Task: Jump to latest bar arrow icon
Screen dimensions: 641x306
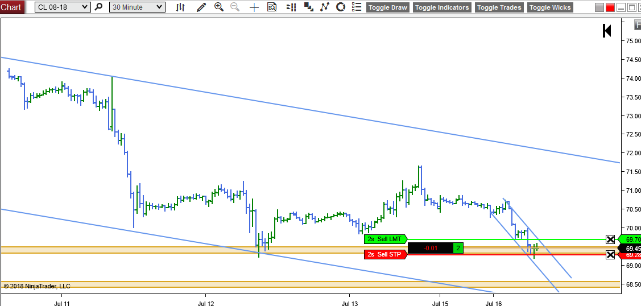Action: tap(607, 31)
